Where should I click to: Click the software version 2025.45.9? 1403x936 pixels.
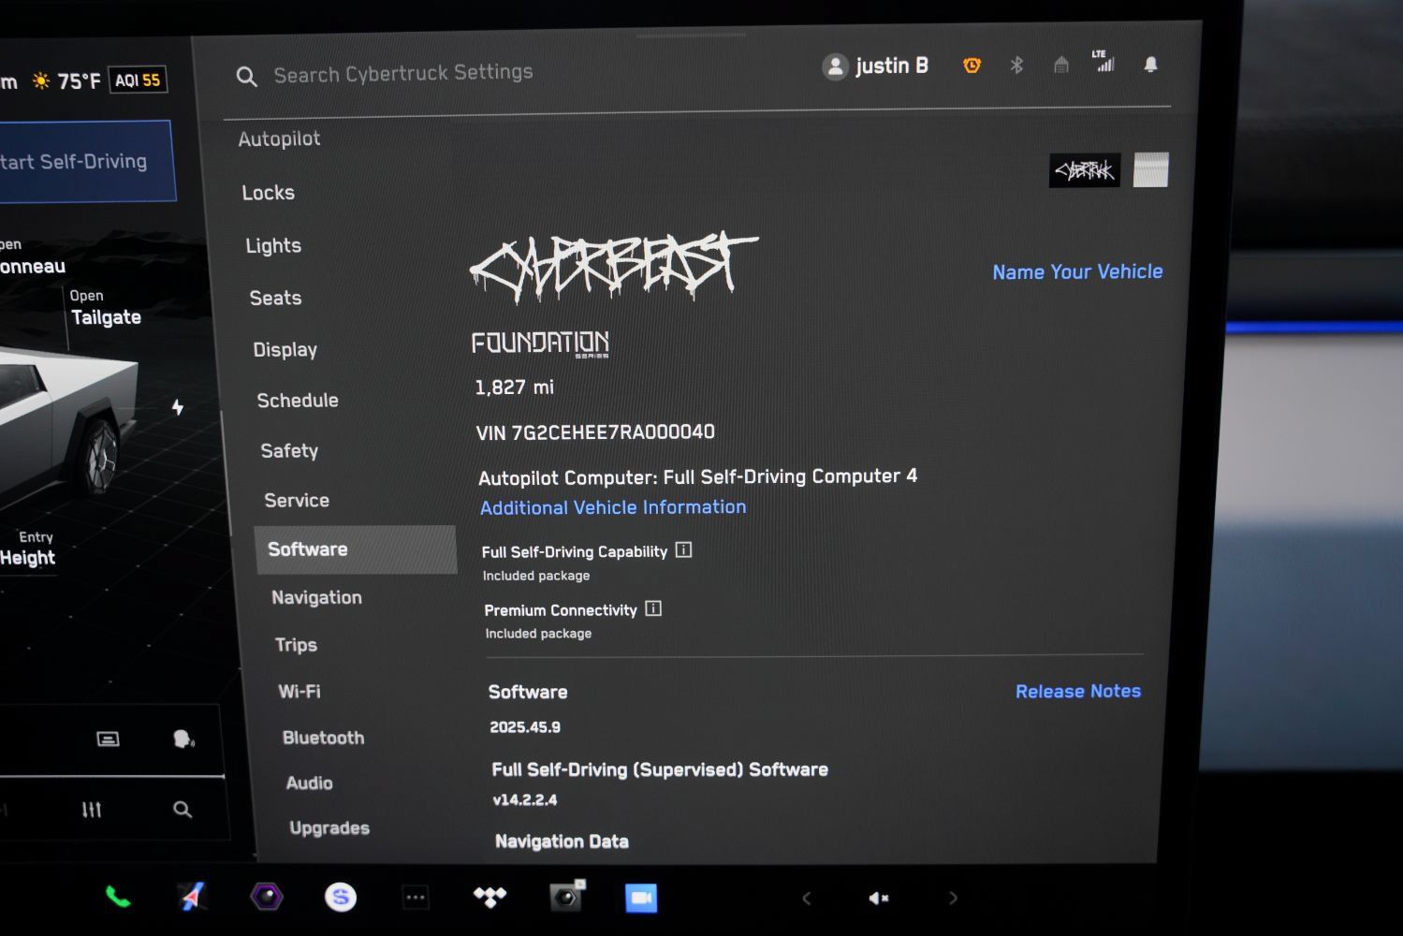tap(525, 727)
